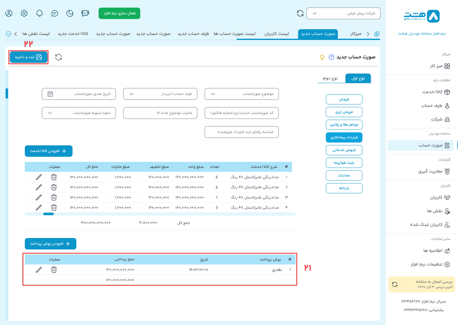Open the invoice settlement method dropdown
Screen dimensions: 458x325
pos(79,113)
